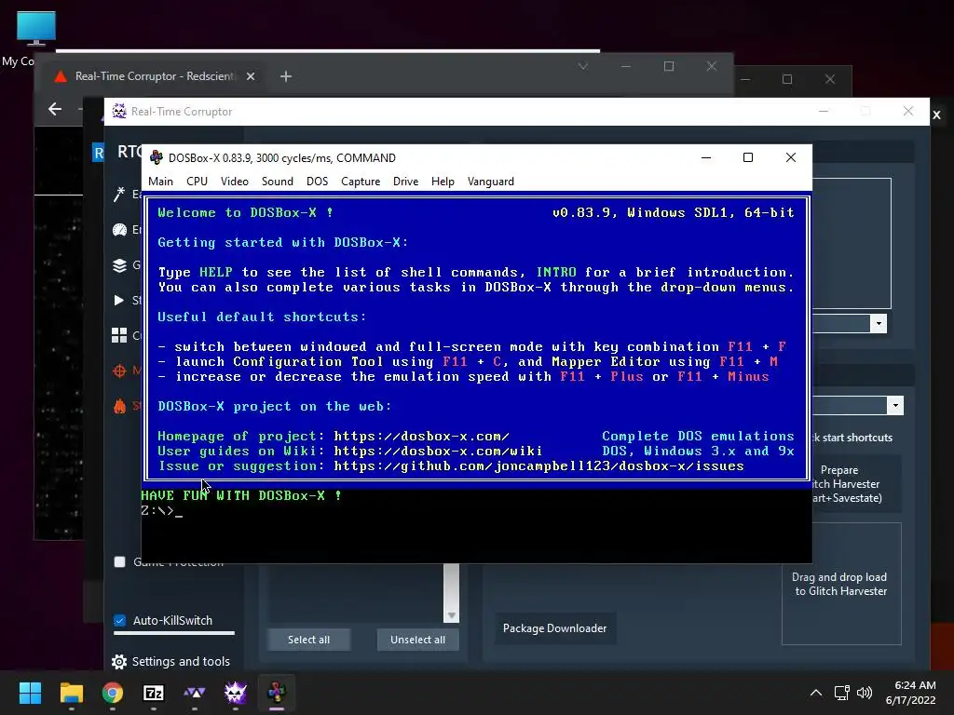Select the red crosshair sidebar icon in RTC

[119, 371]
